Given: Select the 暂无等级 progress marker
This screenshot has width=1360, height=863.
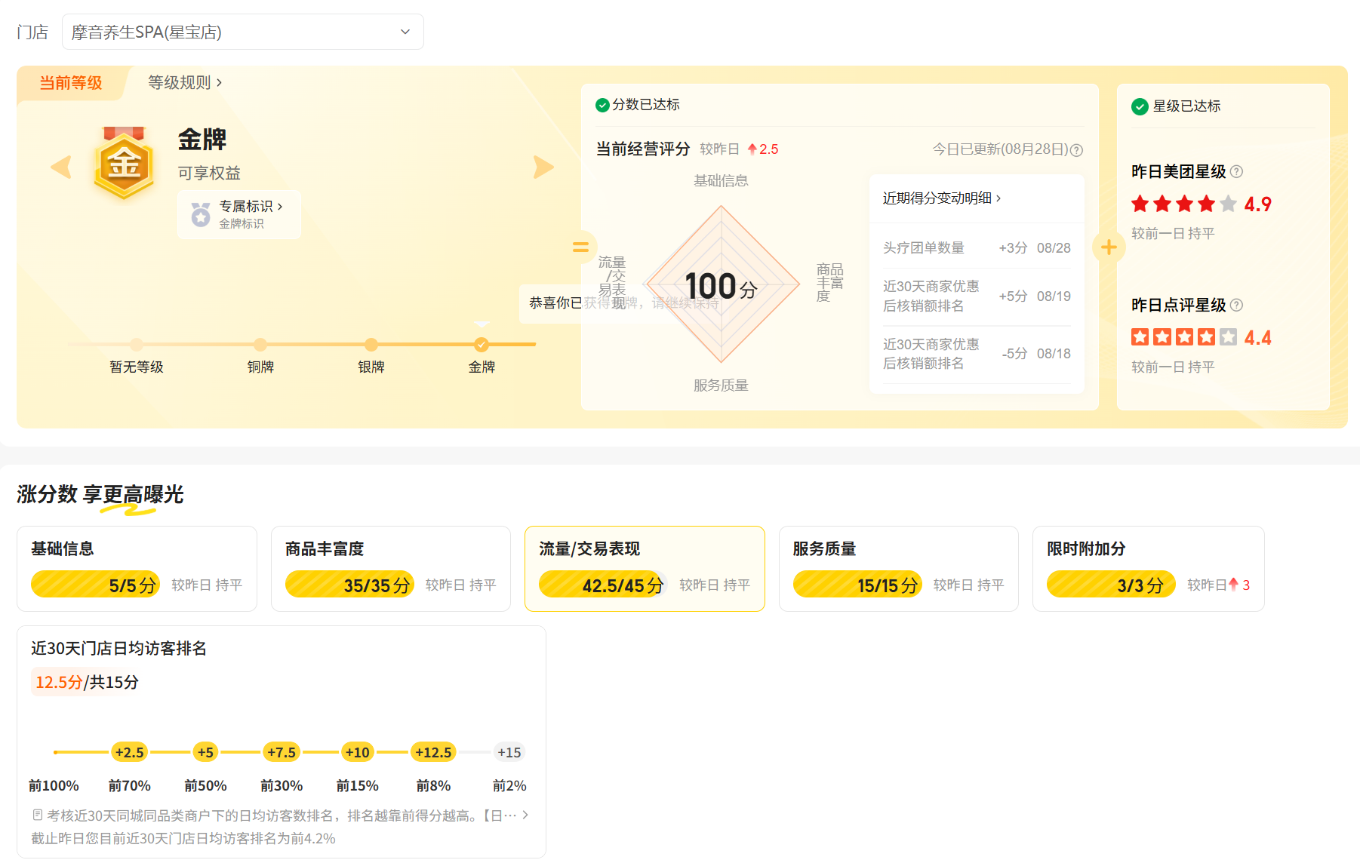Looking at the screenshot, I should tap(137, 345).
